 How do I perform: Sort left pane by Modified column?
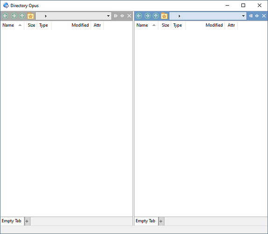80,25
